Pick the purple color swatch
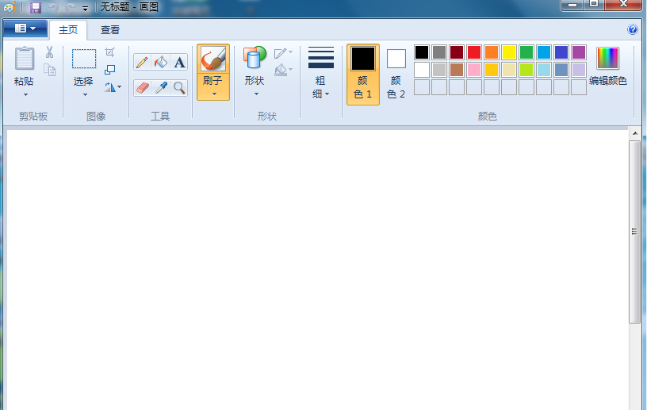The width and height of the screenshot is (647, 410). (x=579, y=52)
